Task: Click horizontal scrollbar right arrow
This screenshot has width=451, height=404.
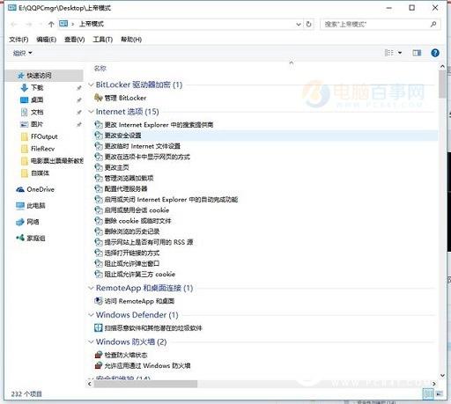Action: click(434, 384)
